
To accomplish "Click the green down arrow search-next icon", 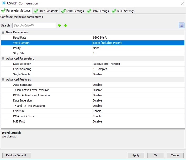I will tap(59, 25).
